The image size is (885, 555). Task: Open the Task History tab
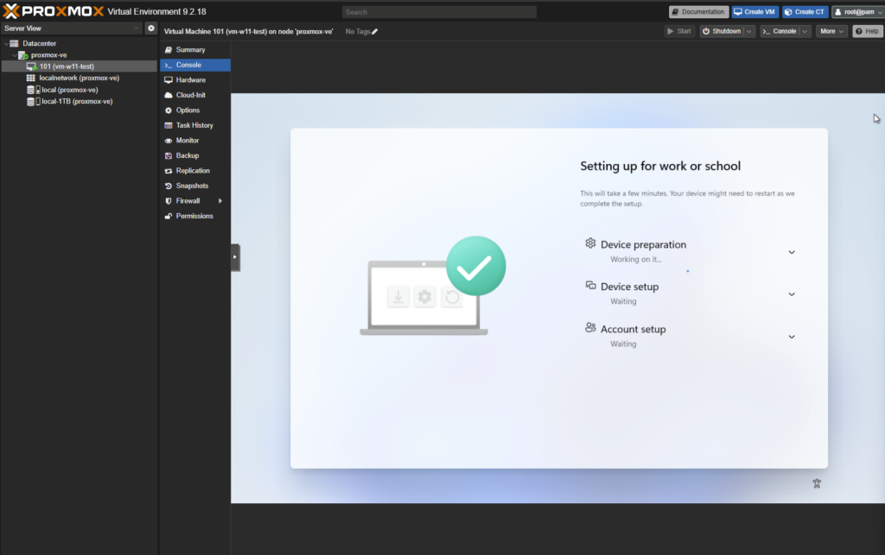[194, 125]
